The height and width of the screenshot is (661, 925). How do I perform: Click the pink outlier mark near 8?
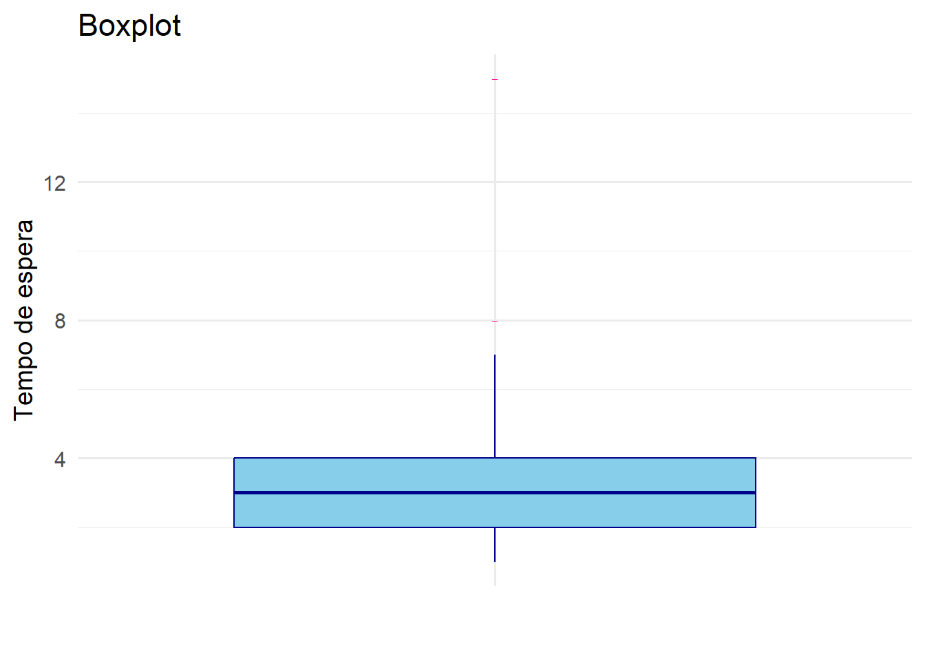(x=495, y=321)
